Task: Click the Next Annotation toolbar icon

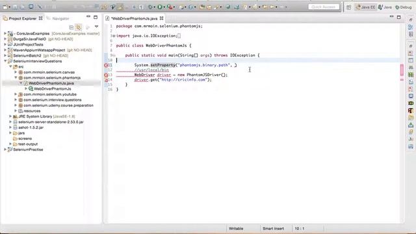Action: tap(244, 7)
